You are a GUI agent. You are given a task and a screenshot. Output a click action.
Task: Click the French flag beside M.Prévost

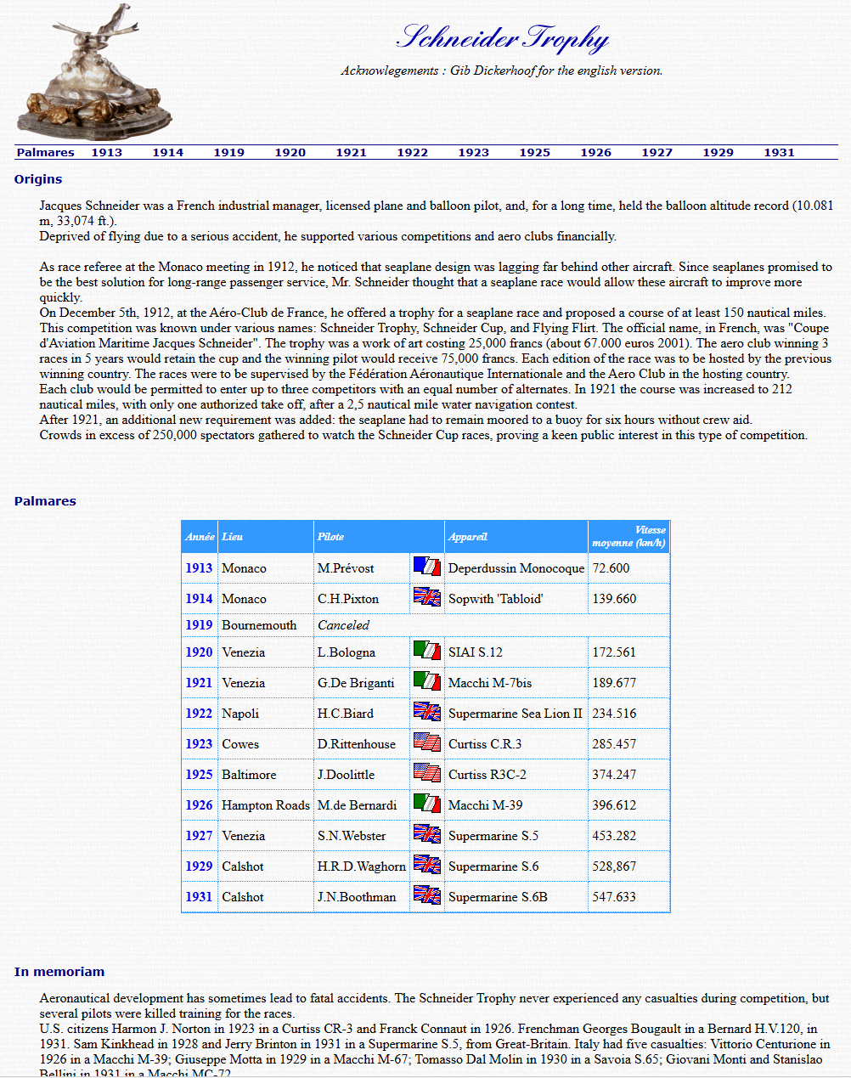coord(427,566)
